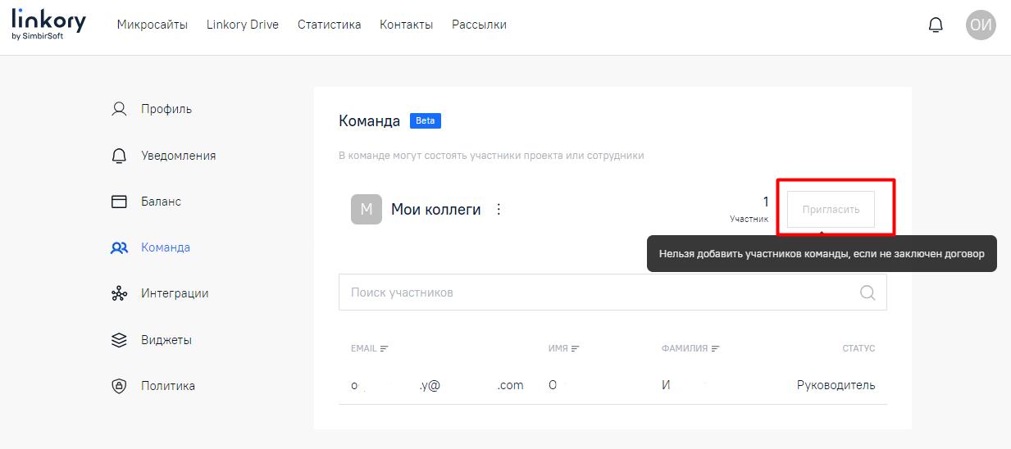Select Политика in the sidebar
The image size is (1011, 449).
(168, 386)
